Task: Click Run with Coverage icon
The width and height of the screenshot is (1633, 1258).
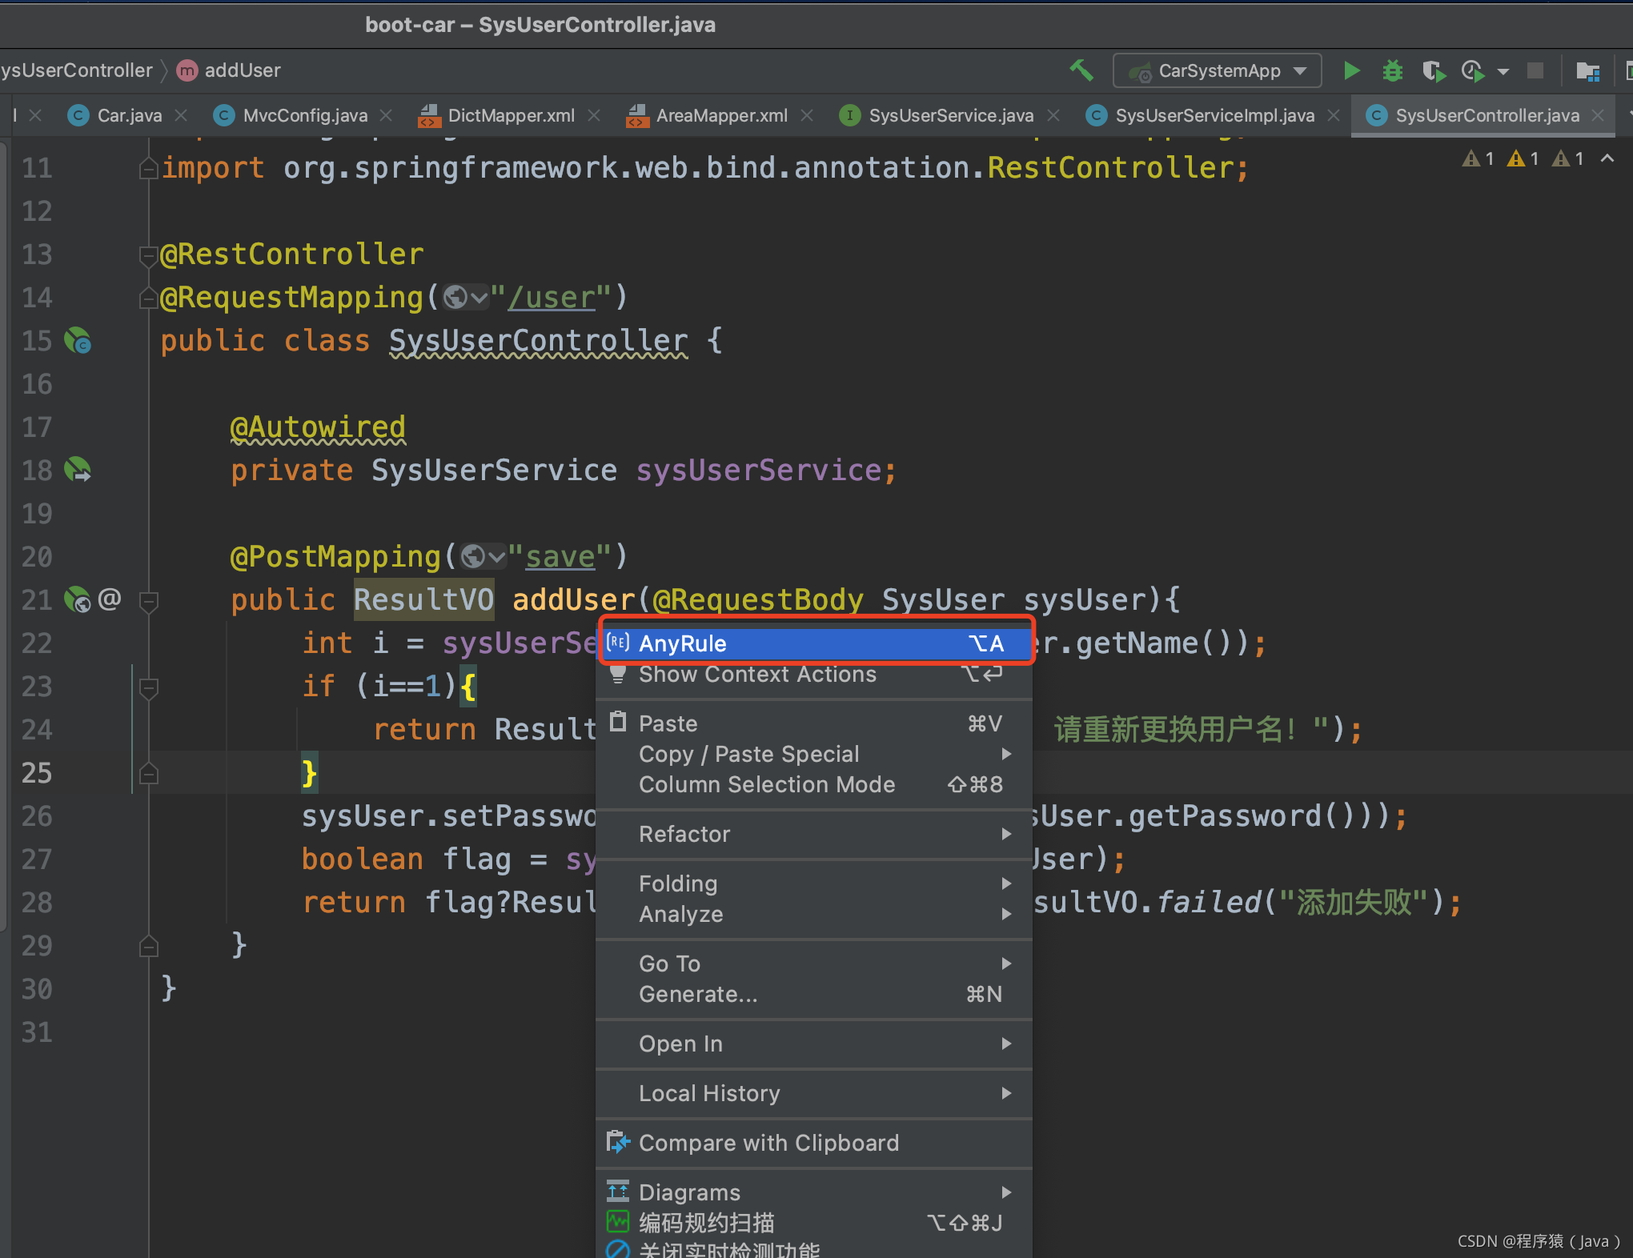Action: click(1433, 71)
